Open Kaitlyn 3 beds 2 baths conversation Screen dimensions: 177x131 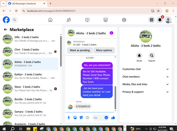click(x=30, y=76)
